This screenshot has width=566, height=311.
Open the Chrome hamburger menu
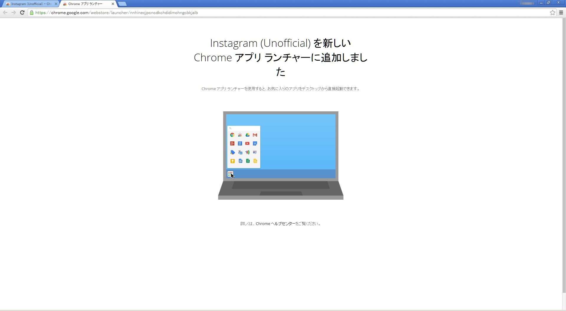[x=561, y=12]
